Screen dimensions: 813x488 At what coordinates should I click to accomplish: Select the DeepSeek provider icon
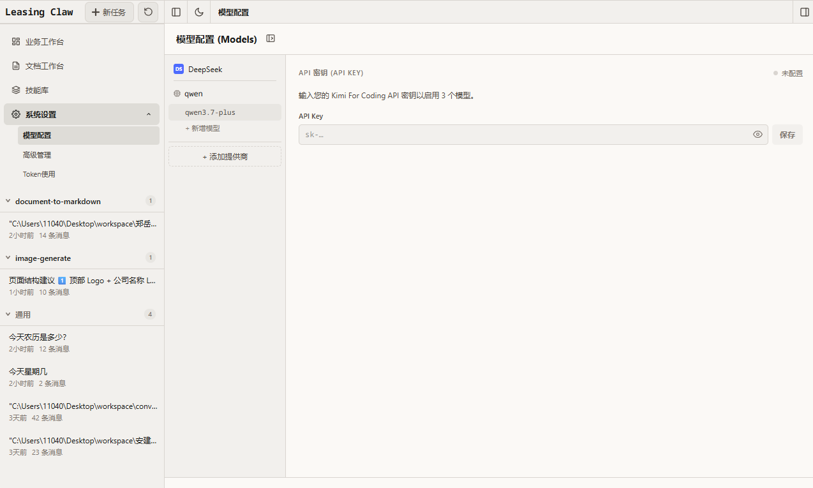[x=179, y=69]
